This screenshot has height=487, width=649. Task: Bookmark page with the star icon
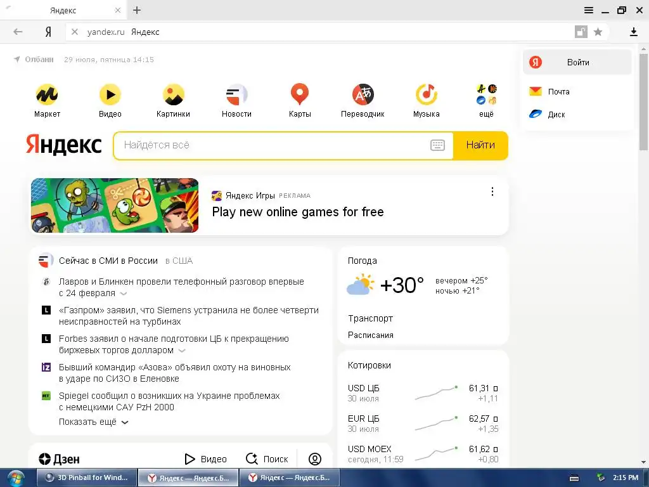598,32
